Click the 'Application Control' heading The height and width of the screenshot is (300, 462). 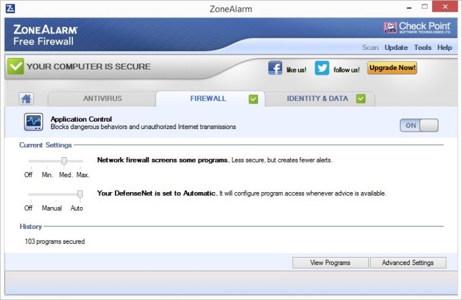(x=81, y=119)
